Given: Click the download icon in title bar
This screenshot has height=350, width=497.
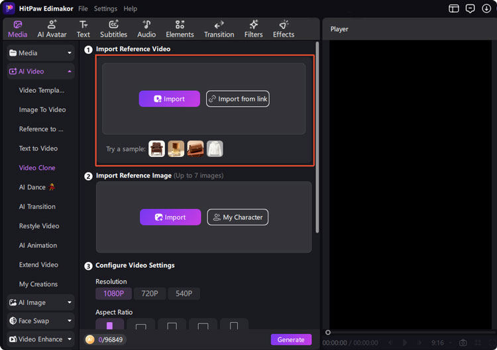Looking at the screenshot, I should [x=486, y=9].
